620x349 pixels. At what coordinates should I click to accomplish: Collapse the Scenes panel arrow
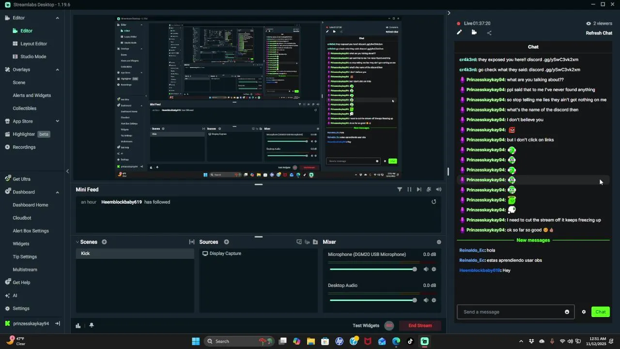point(77,242)
